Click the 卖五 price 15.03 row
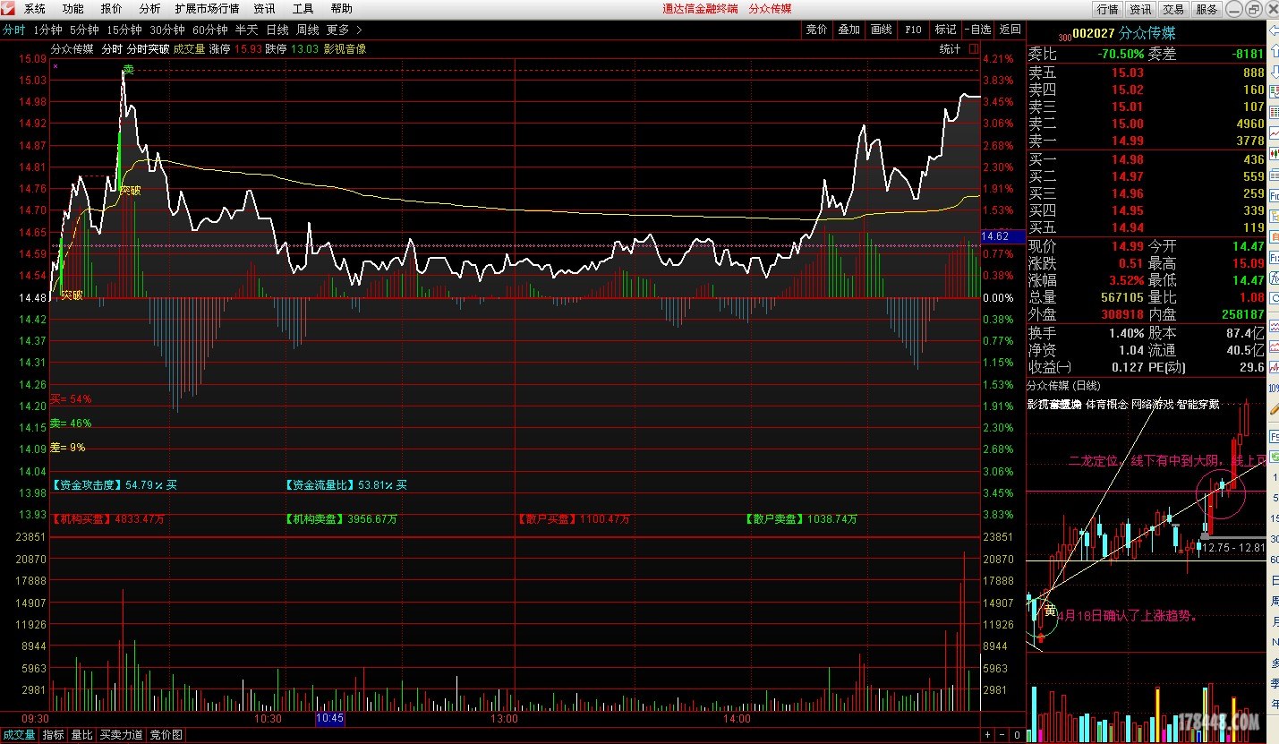This screenshot has height=744, width=1279. 1147,73
